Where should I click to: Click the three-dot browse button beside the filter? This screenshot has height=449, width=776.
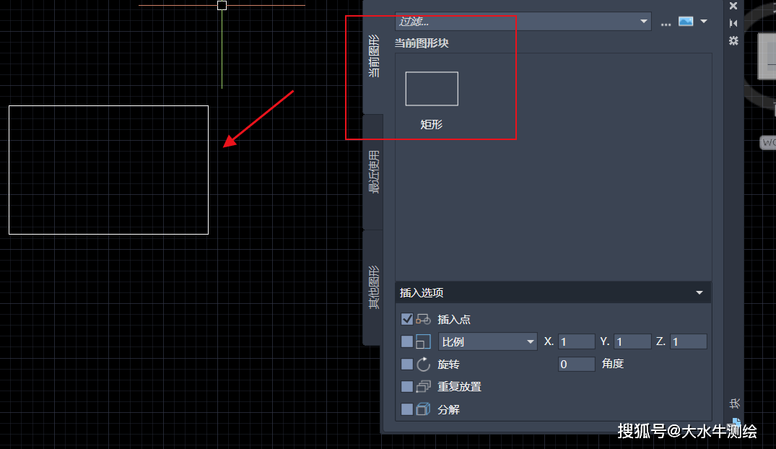pos(666,22)
